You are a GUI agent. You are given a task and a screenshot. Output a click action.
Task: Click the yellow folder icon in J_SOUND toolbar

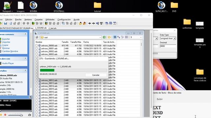(x=109, y=37)
